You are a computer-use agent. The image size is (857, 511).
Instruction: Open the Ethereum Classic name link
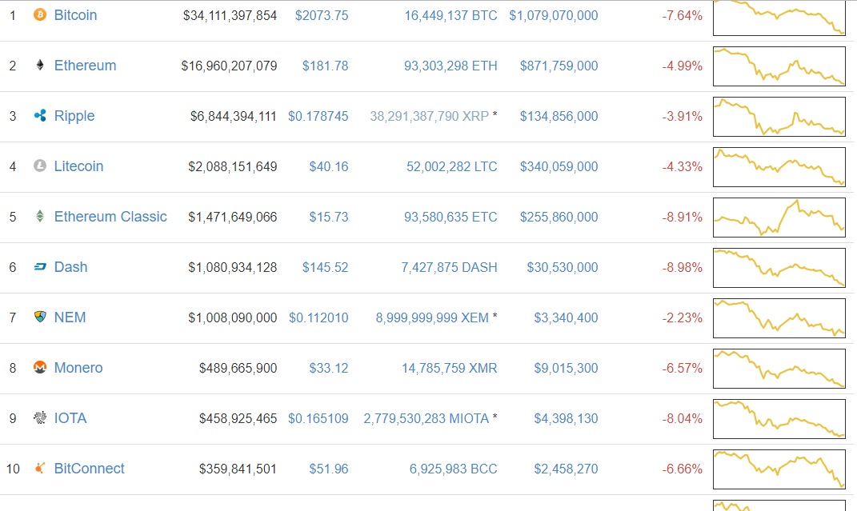coord(110,217)
